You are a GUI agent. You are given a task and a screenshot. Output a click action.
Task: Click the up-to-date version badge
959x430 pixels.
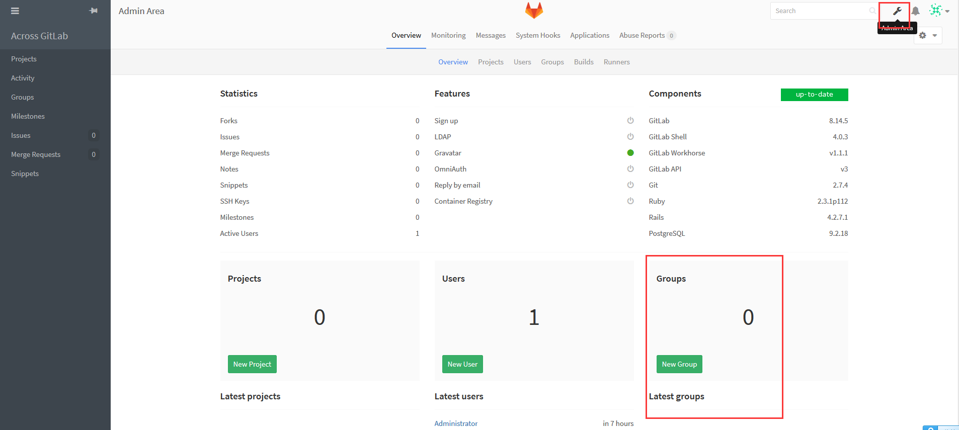coord(814,95)
